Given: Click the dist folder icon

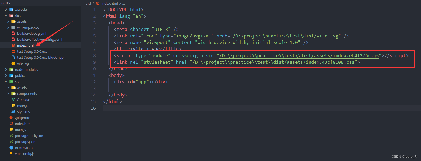Looking at the screenshot, I should tap(11, 15).
